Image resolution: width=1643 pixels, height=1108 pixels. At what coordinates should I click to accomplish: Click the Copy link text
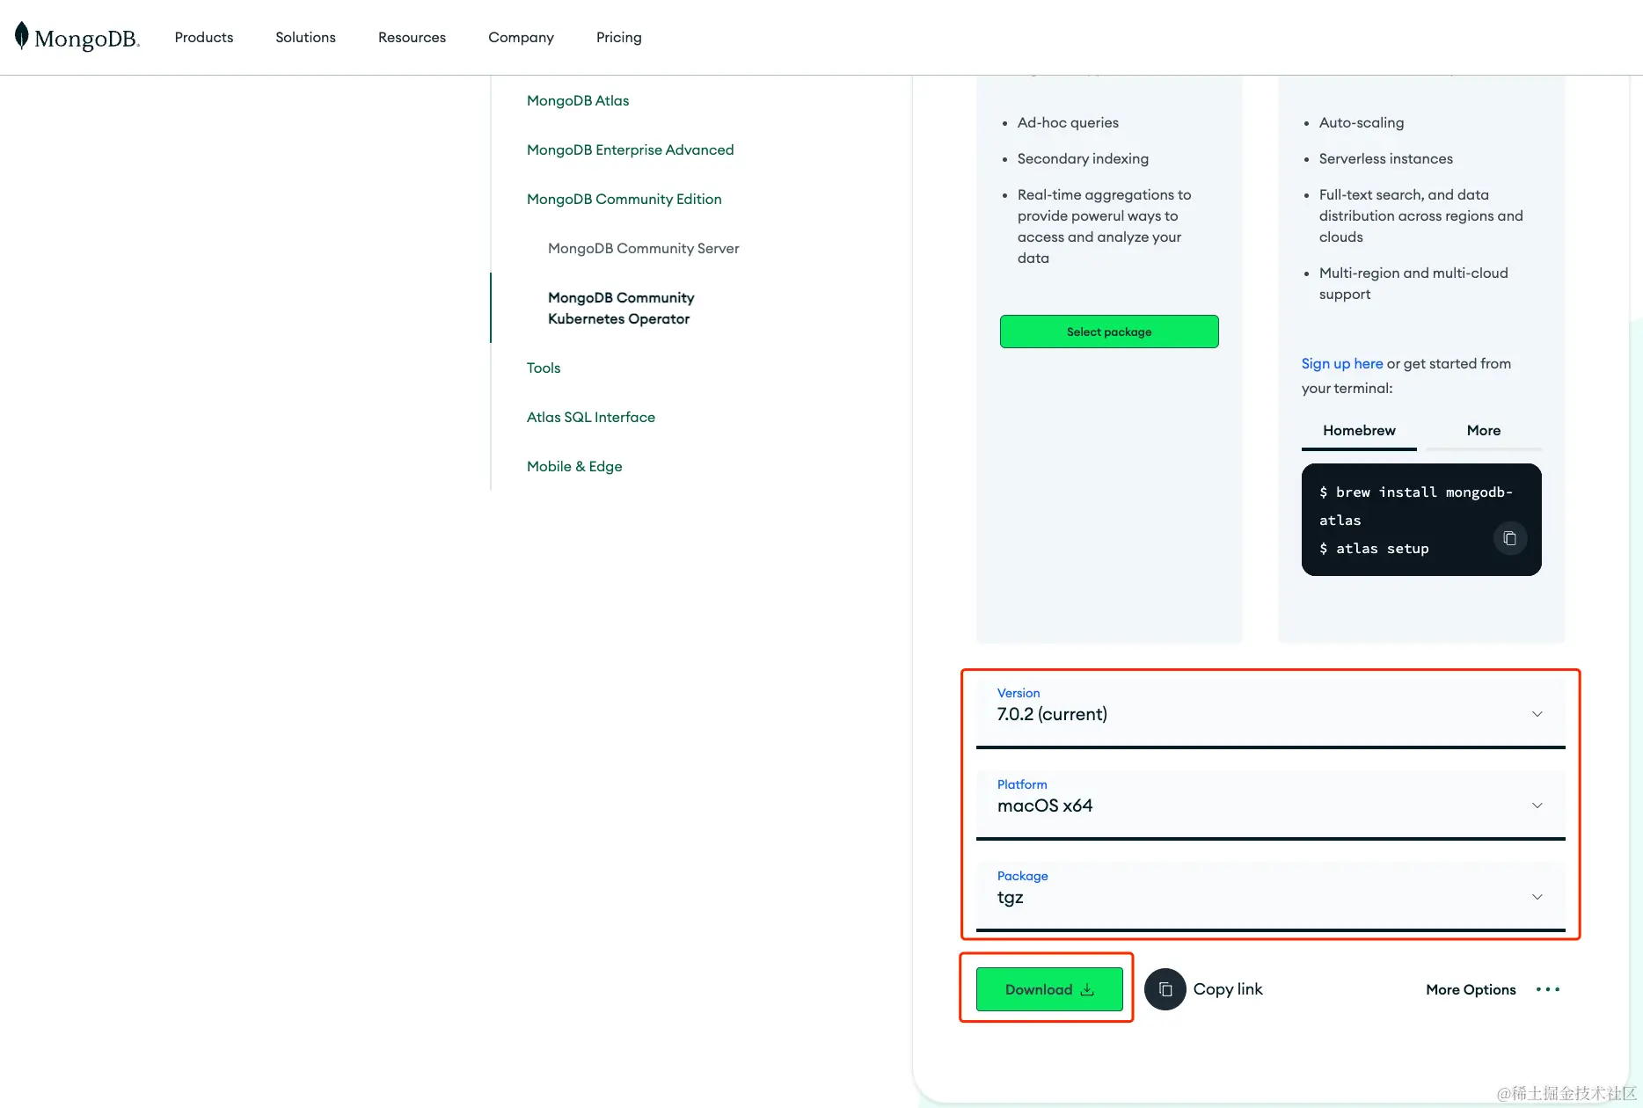click(x=1228, y=989)
